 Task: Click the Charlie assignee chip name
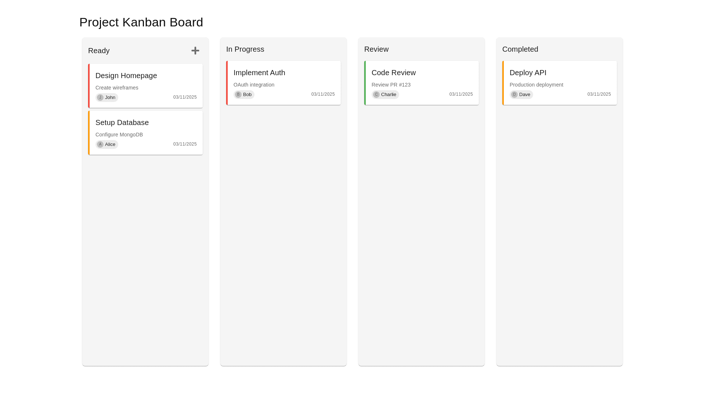coord(388,95)
